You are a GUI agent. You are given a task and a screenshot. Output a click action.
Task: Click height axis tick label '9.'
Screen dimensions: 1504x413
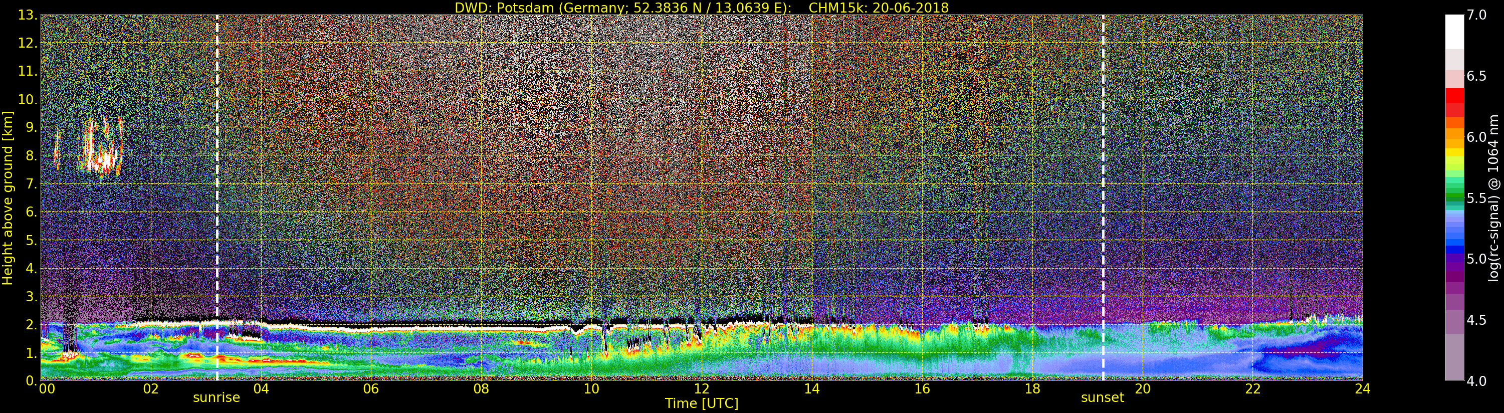click(32, 127)
